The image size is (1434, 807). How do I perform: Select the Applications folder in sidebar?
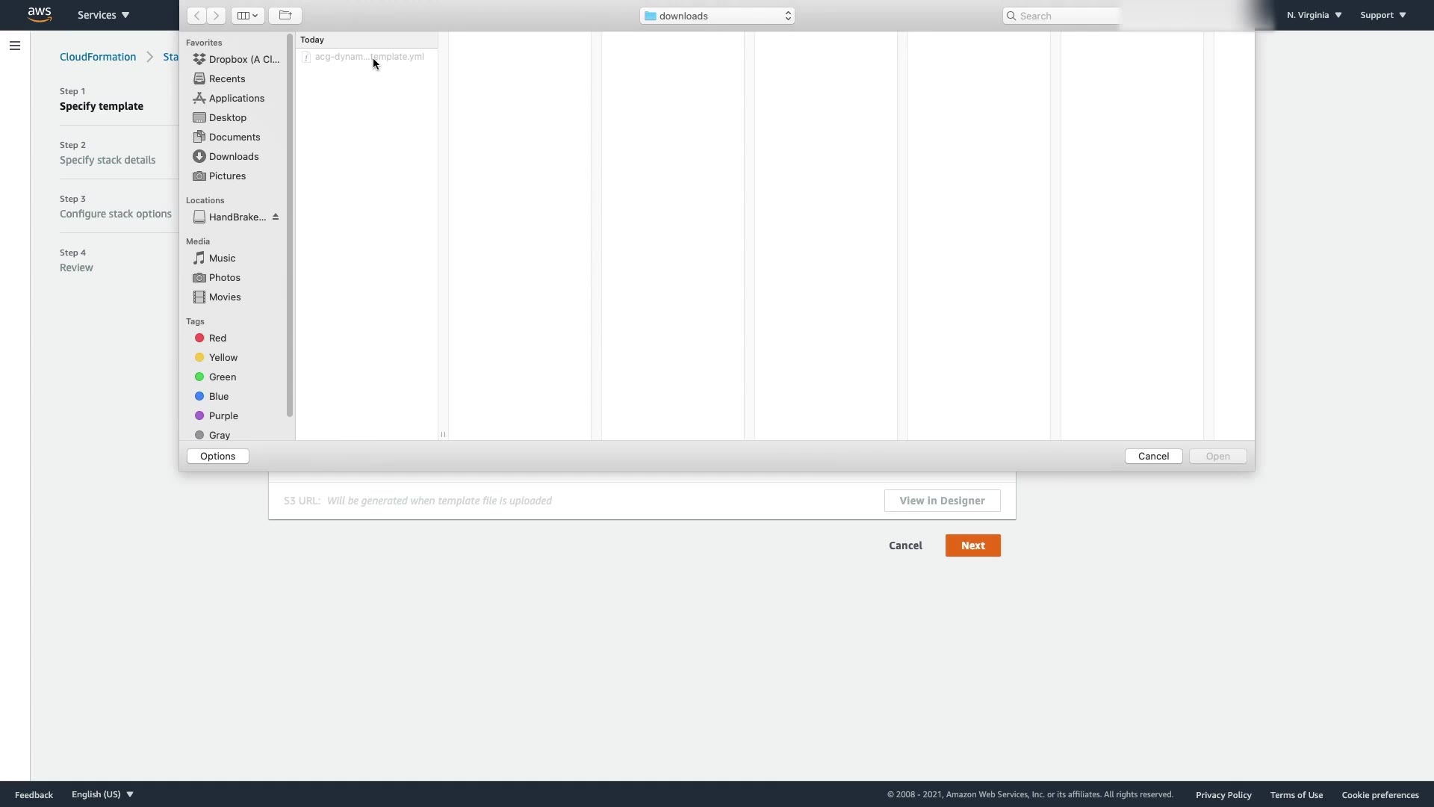(x=236, y=99)
